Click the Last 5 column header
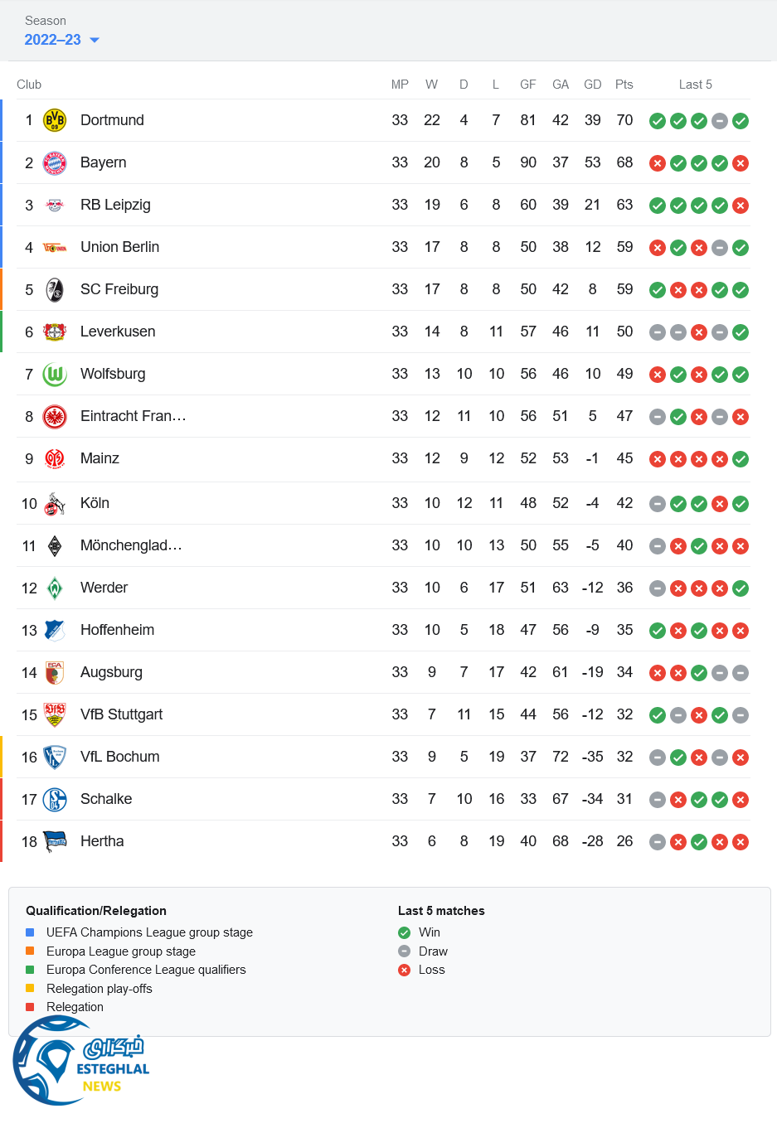 (695, 85)
